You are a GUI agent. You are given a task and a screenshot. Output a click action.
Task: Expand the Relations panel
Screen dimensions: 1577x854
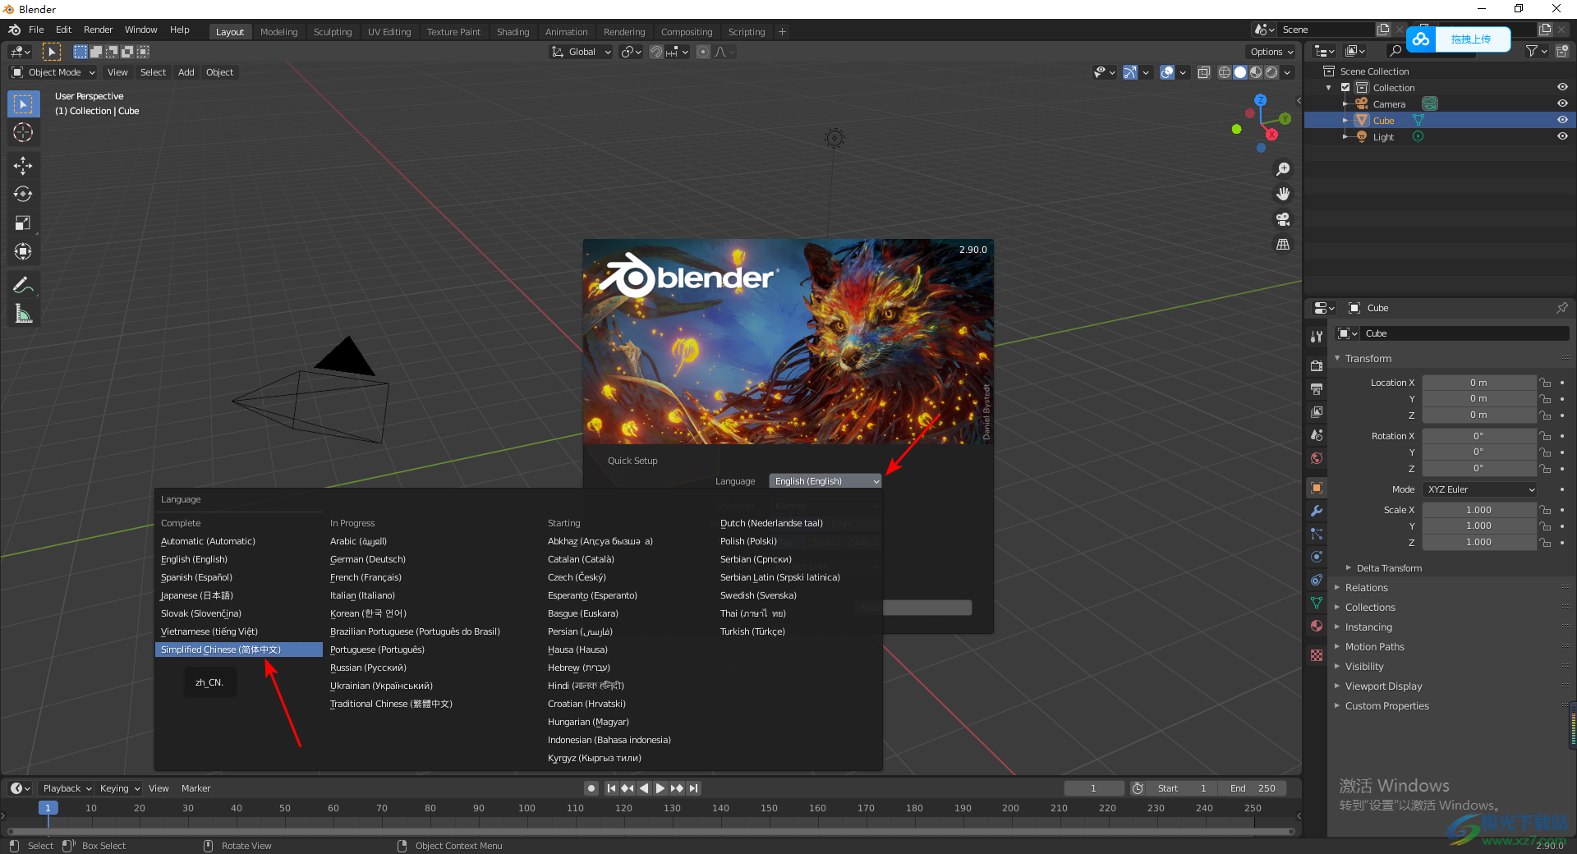1366,588
